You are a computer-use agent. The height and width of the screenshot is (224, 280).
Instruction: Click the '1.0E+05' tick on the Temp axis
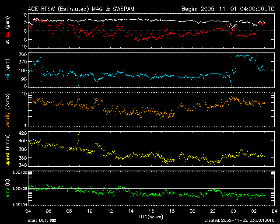click(20, 189)
